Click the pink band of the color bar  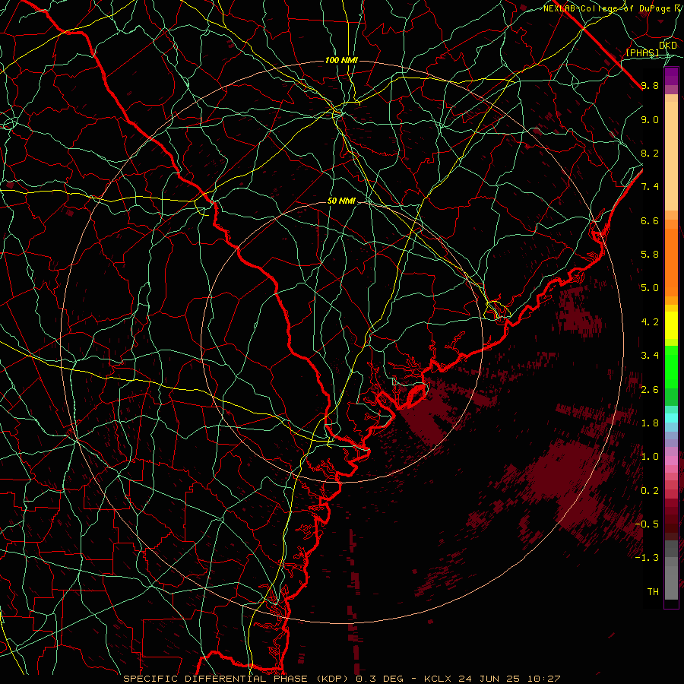(671, 461)
